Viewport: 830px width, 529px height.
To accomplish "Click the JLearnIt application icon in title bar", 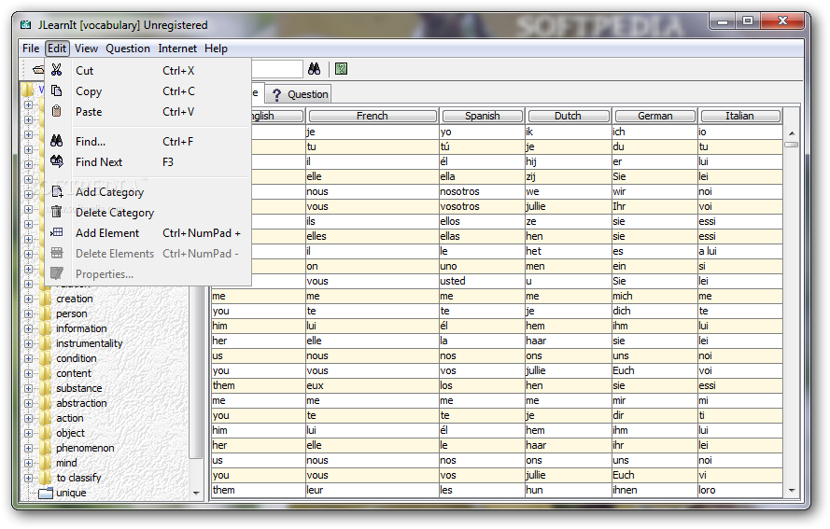I will tap(26, 25).
